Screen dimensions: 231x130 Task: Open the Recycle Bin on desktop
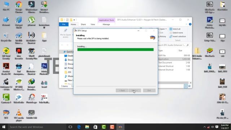click(x=6, y=37)
